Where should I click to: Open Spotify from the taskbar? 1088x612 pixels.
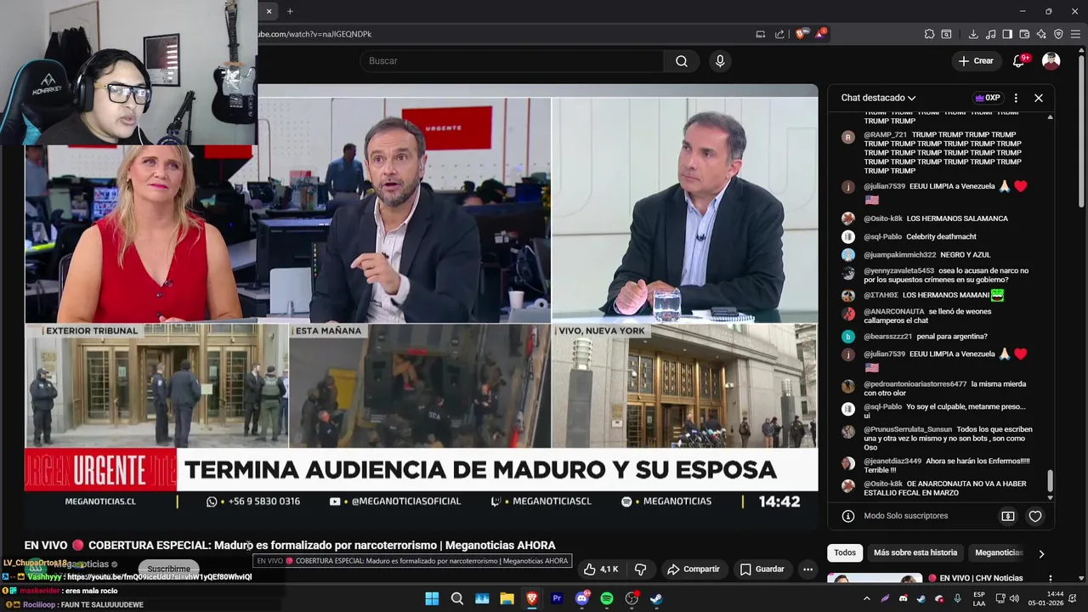[606, 598]
